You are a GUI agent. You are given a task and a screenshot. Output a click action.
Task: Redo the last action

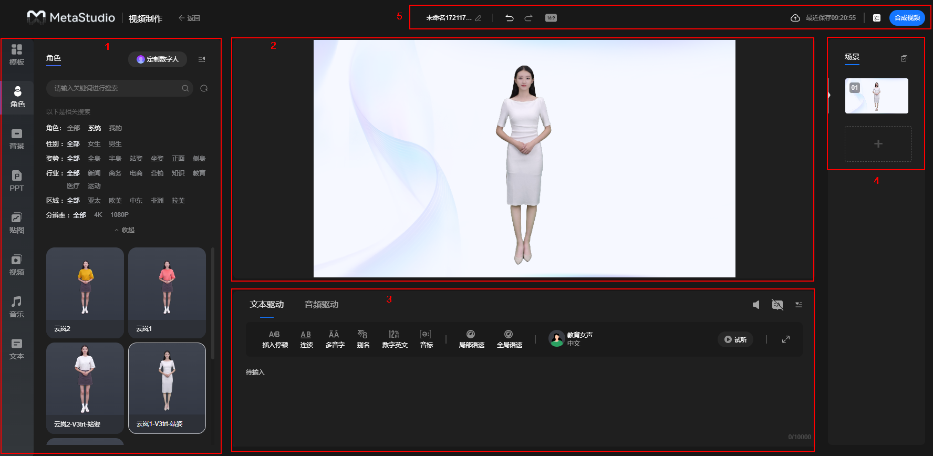(x=528, y=18)
